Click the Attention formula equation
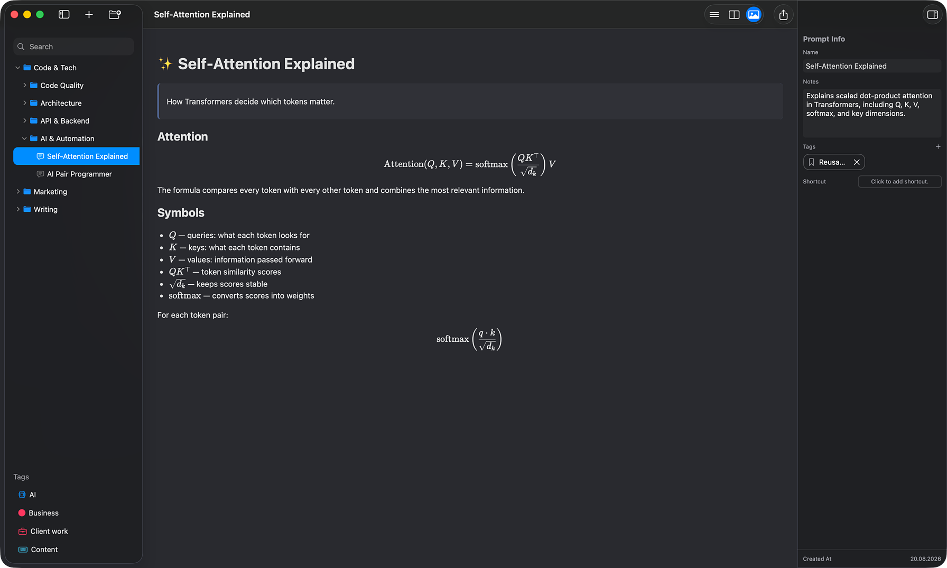 470,164
